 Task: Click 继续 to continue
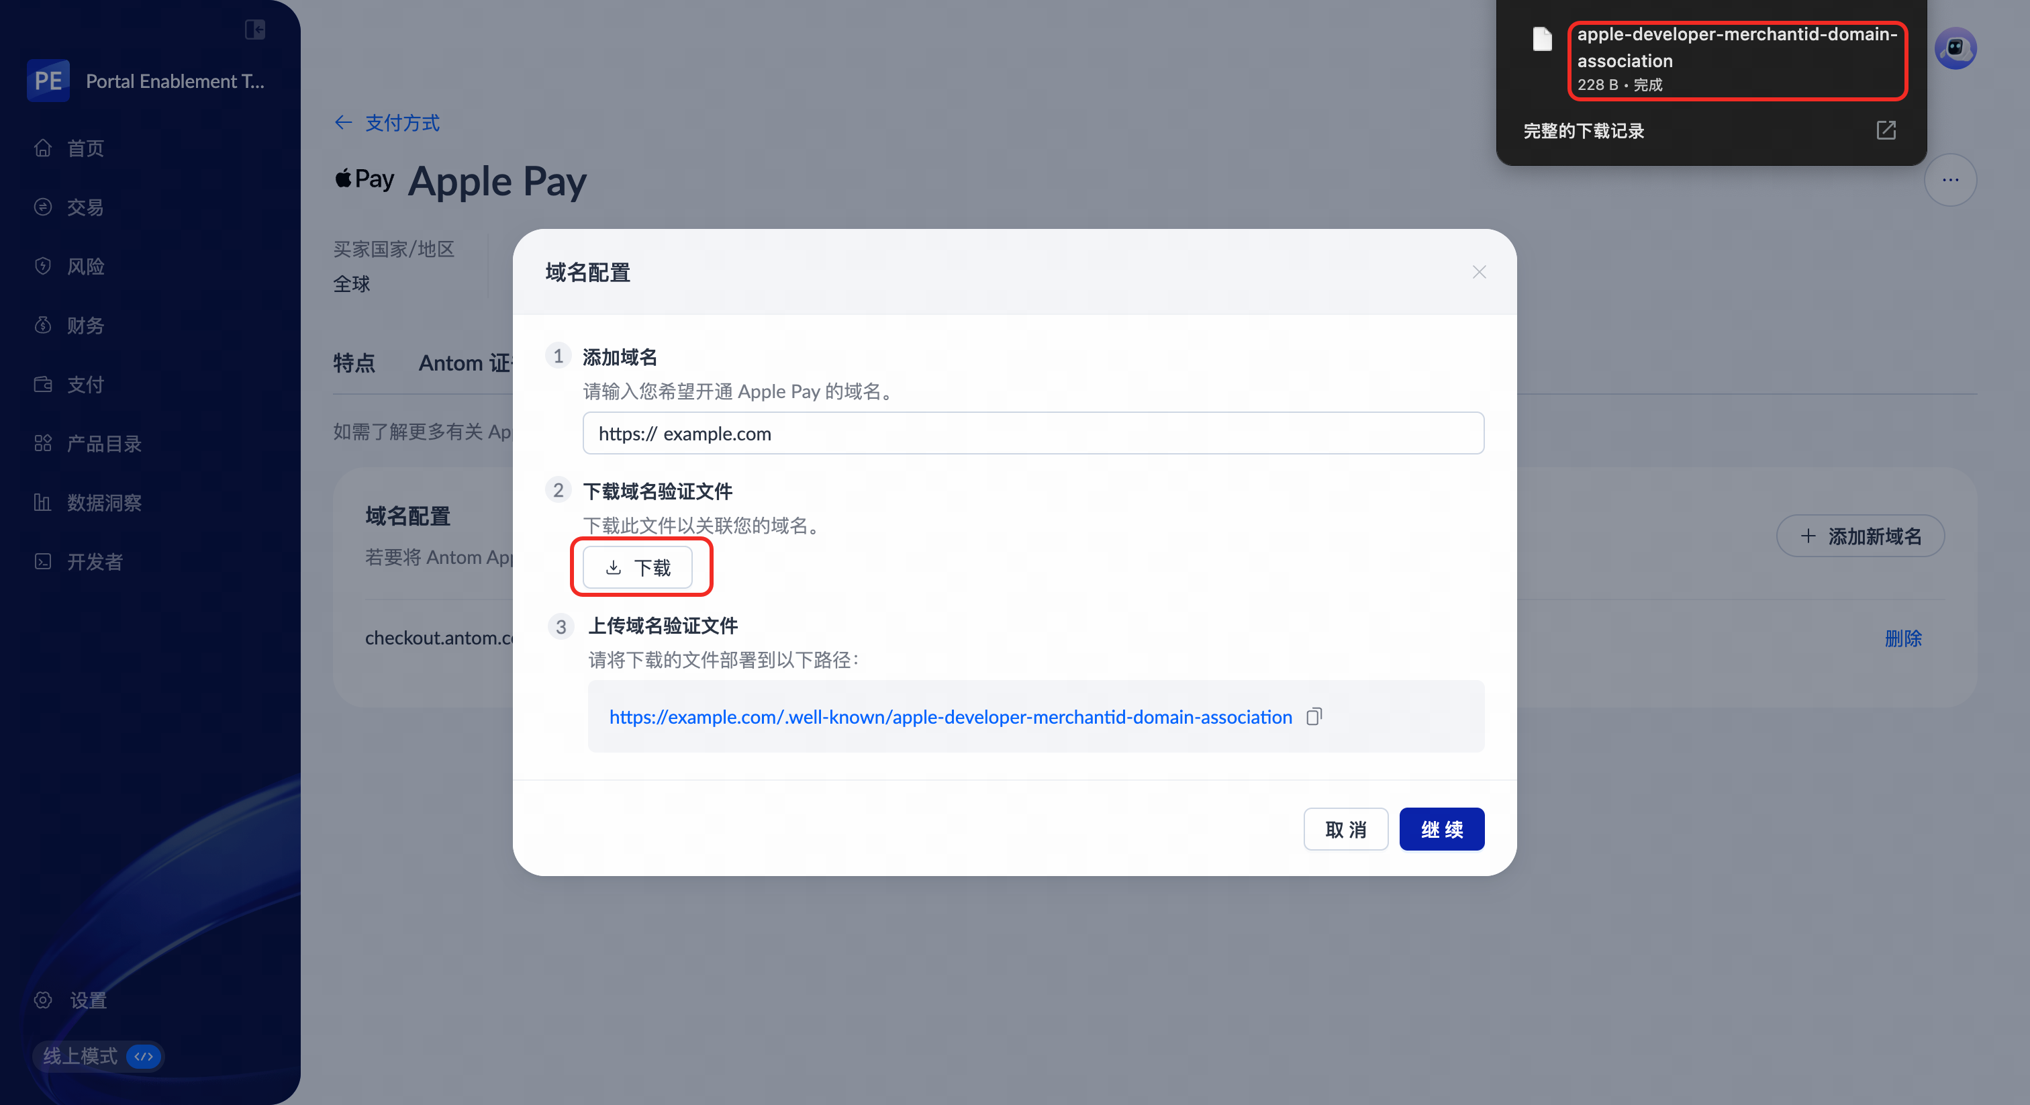(1442, 830)
